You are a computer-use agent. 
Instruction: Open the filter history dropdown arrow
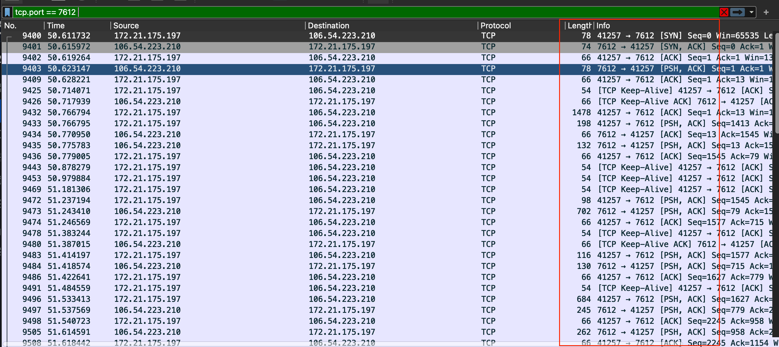(x=752, y=12)
